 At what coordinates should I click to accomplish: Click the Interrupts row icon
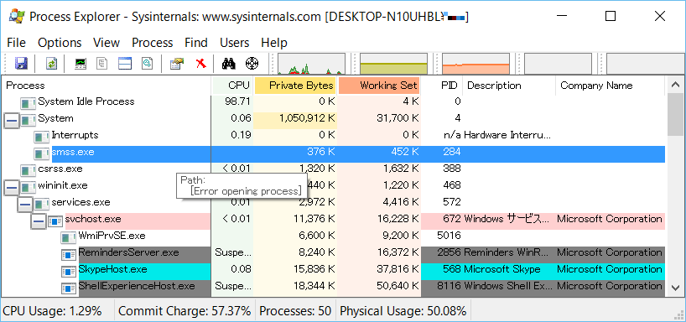coord(42,137)
